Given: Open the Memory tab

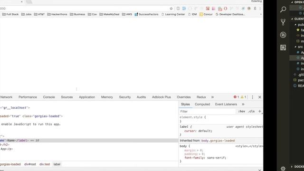Looking at the screenshot, I should point(107,97).
